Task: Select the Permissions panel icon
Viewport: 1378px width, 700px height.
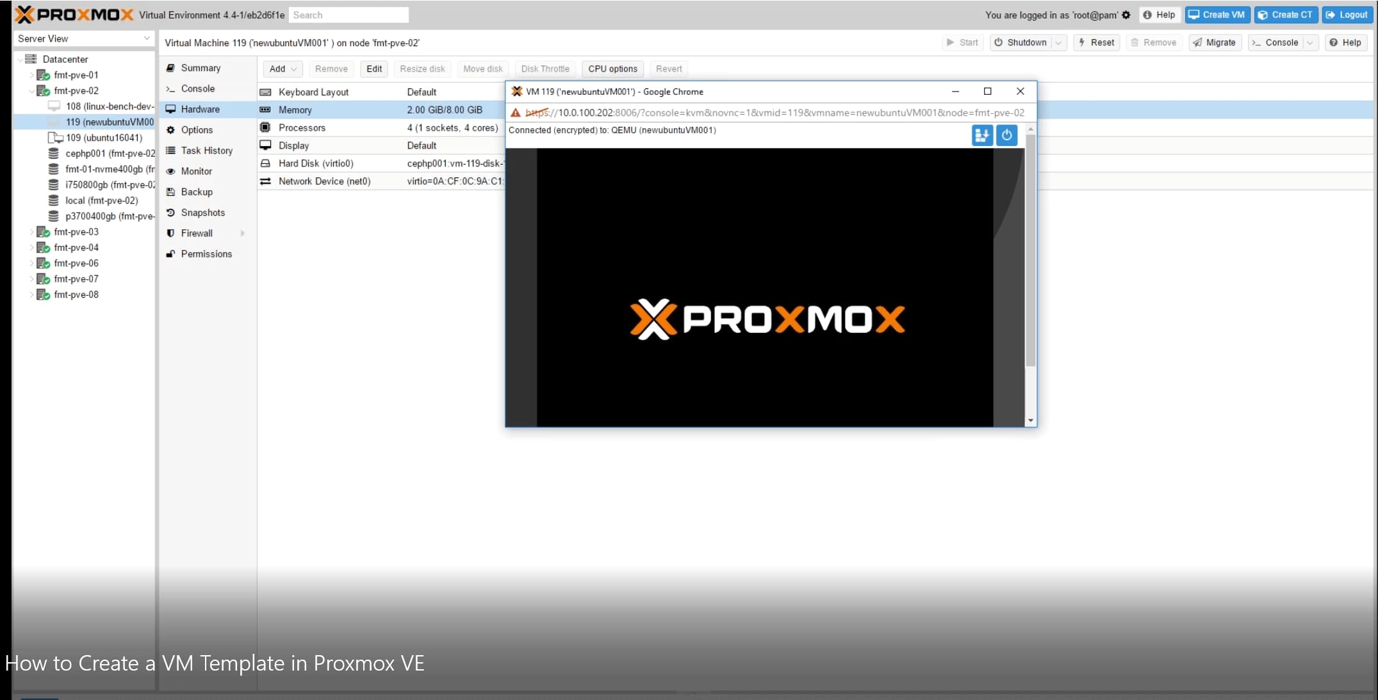Action: 172,254
